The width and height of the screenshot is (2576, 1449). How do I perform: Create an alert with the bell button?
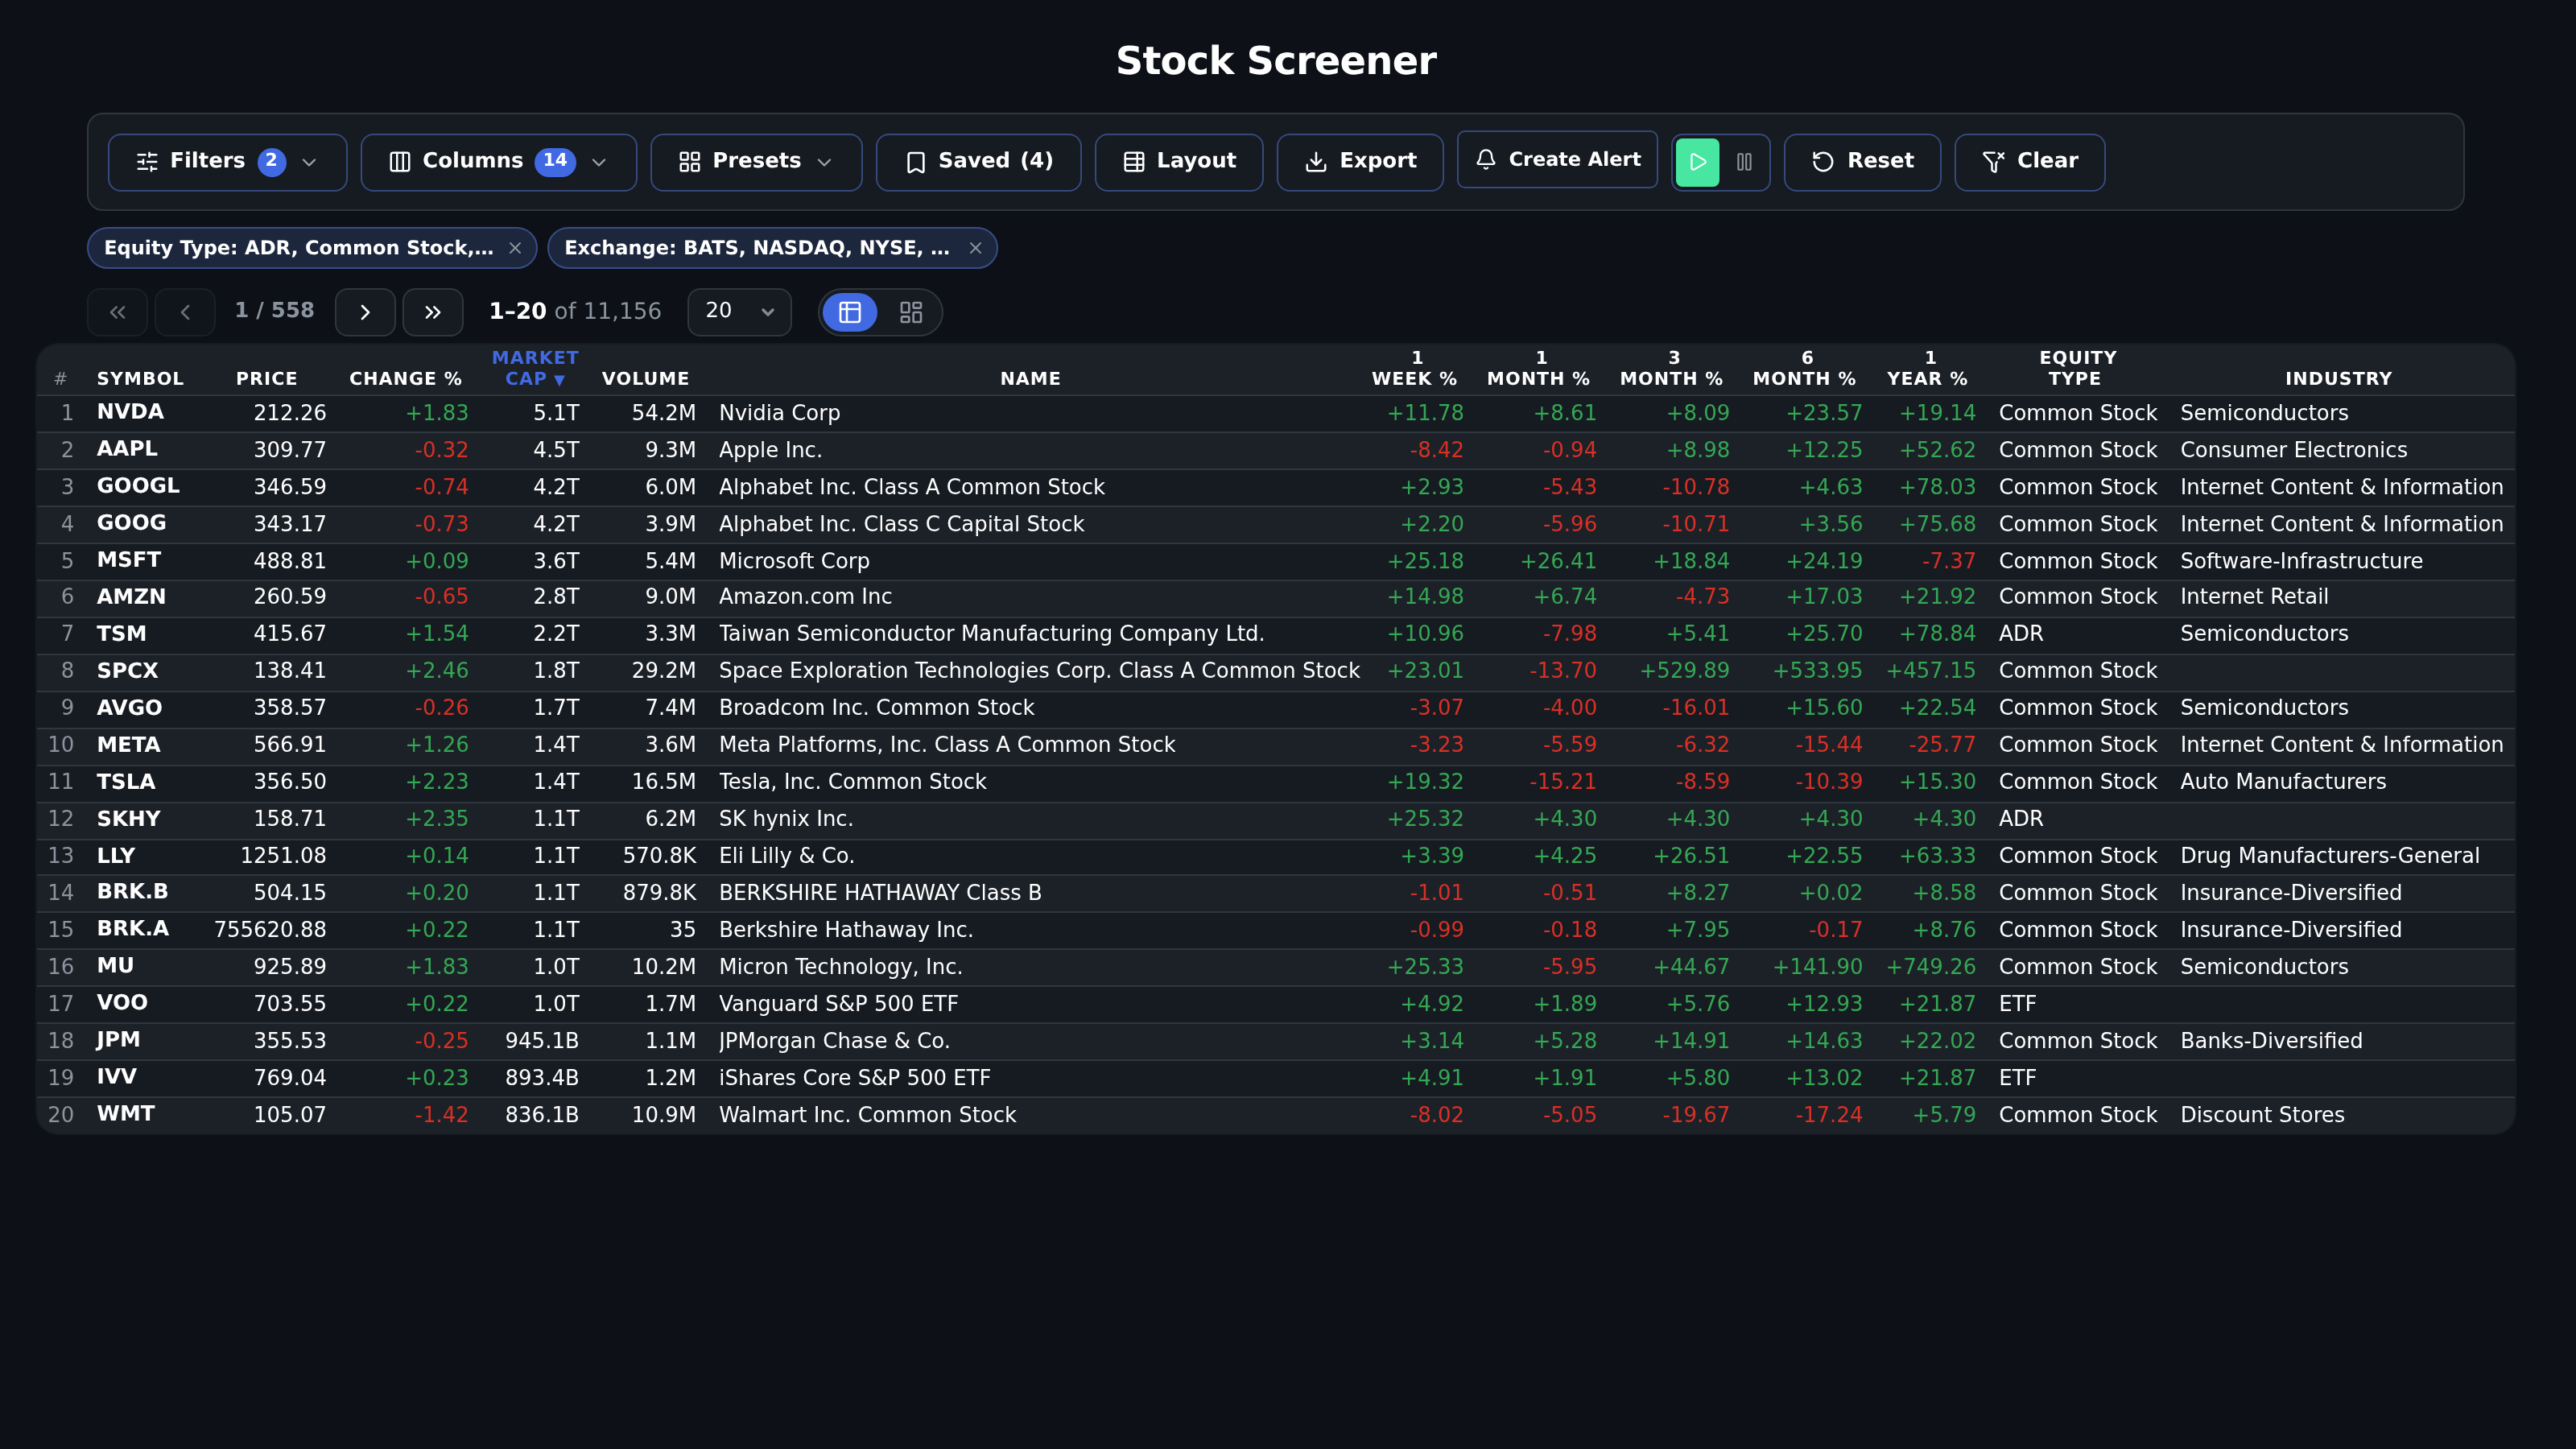coord(1557,160)
